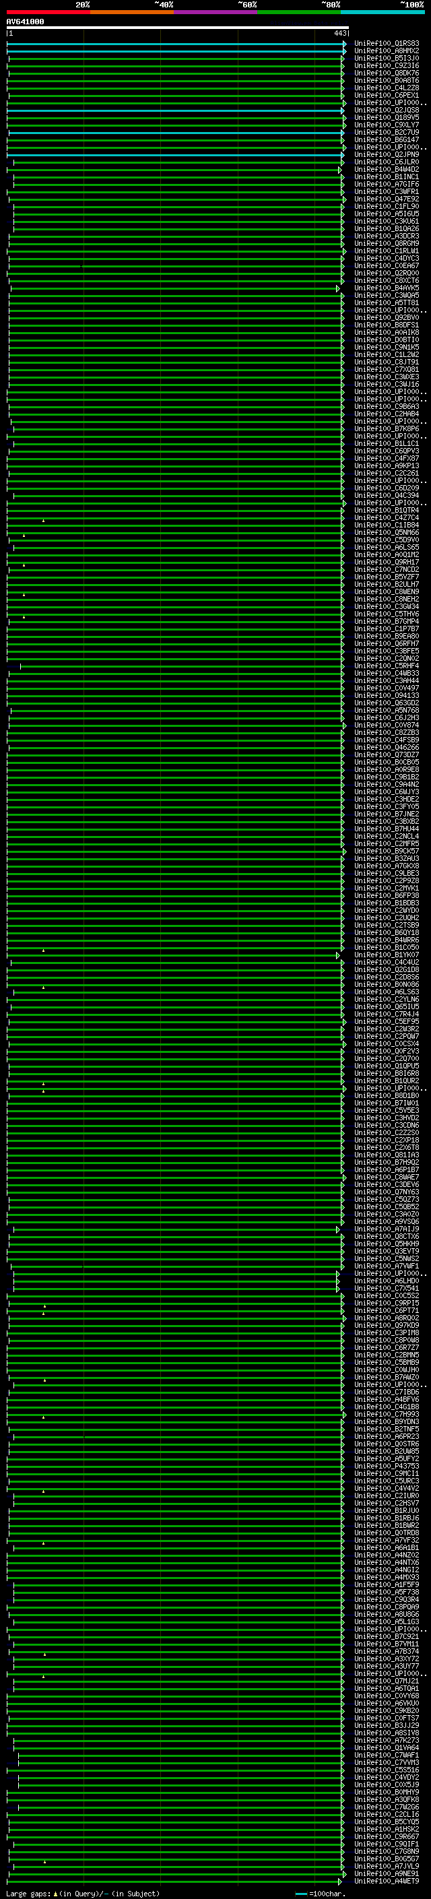Screen dimensions: 431x1899
Task: Click label UniRef100_B0MHY9
Action: click(387, 1792)
